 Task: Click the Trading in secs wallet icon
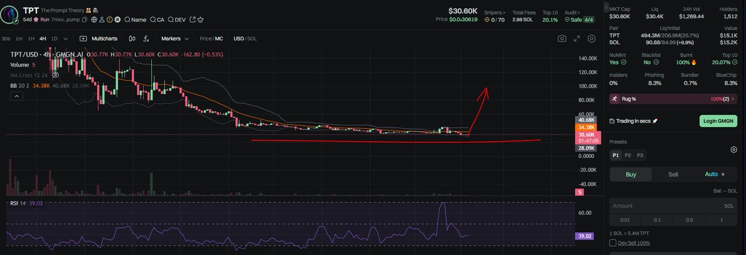(612, 121)
